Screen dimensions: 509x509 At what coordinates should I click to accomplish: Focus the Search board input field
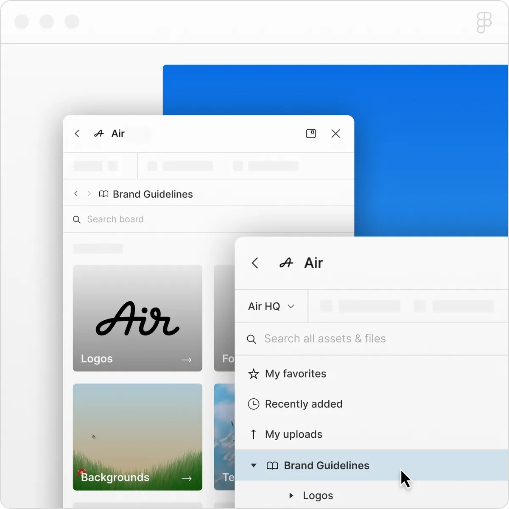tap(208, 219)
